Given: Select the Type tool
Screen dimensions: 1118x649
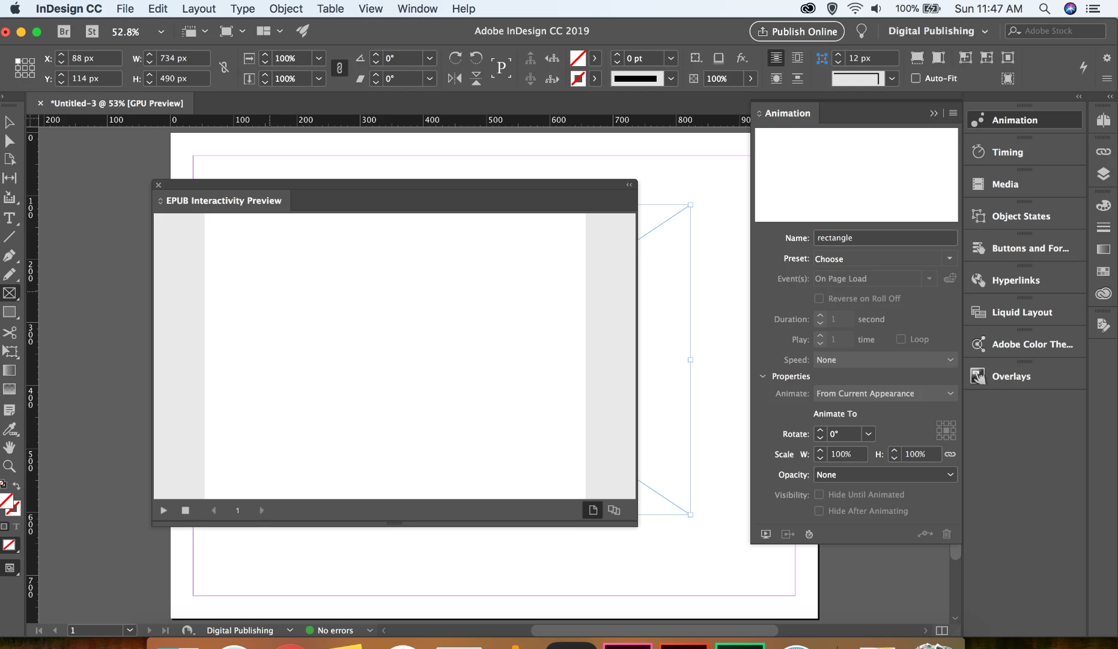Looking at the screenshot, I should point(10,218).
